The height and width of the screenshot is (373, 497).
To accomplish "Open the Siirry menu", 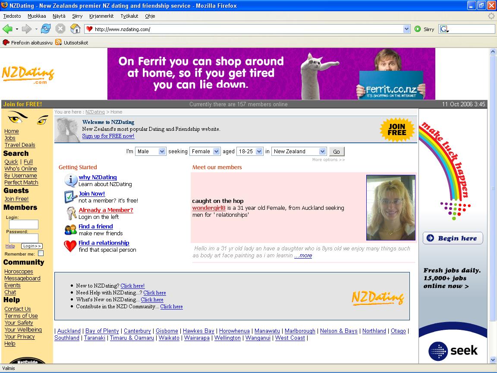I will tap(77, 16).
